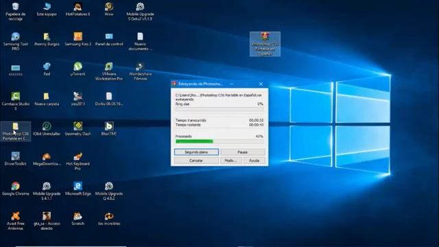
Task: Click the Ring.dee file progress bar
Action: 219,108
